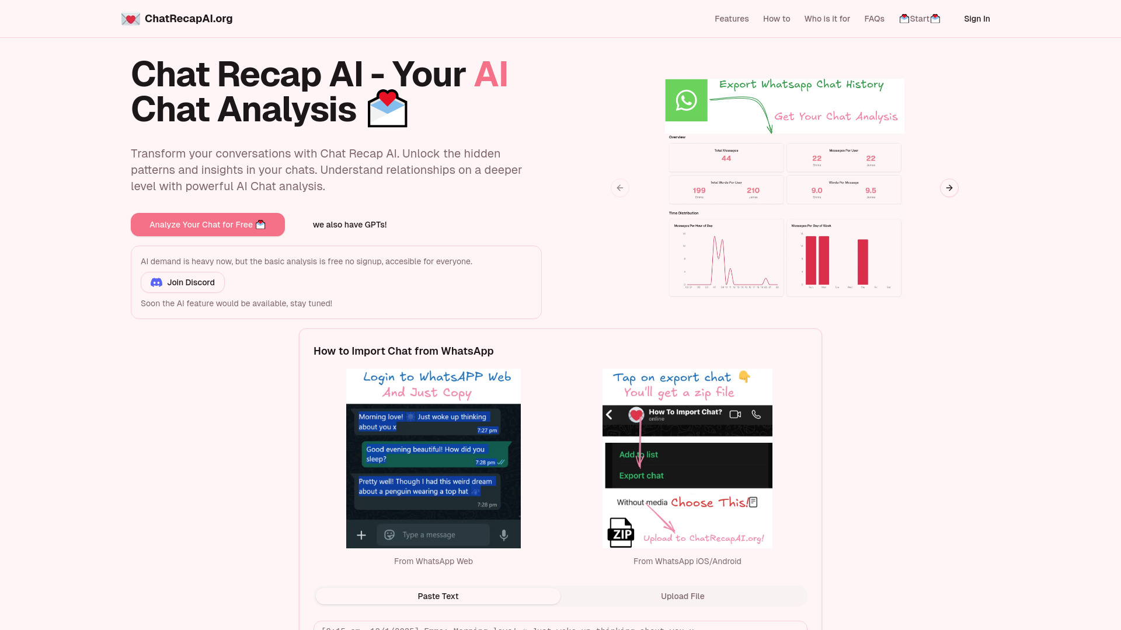Click the Sign In tab link
The height and width of the screenshot is (630, 1121).
[x=977, y=19]
